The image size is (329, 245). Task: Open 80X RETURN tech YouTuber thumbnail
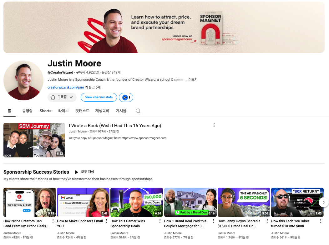click(x=297, y=202)
